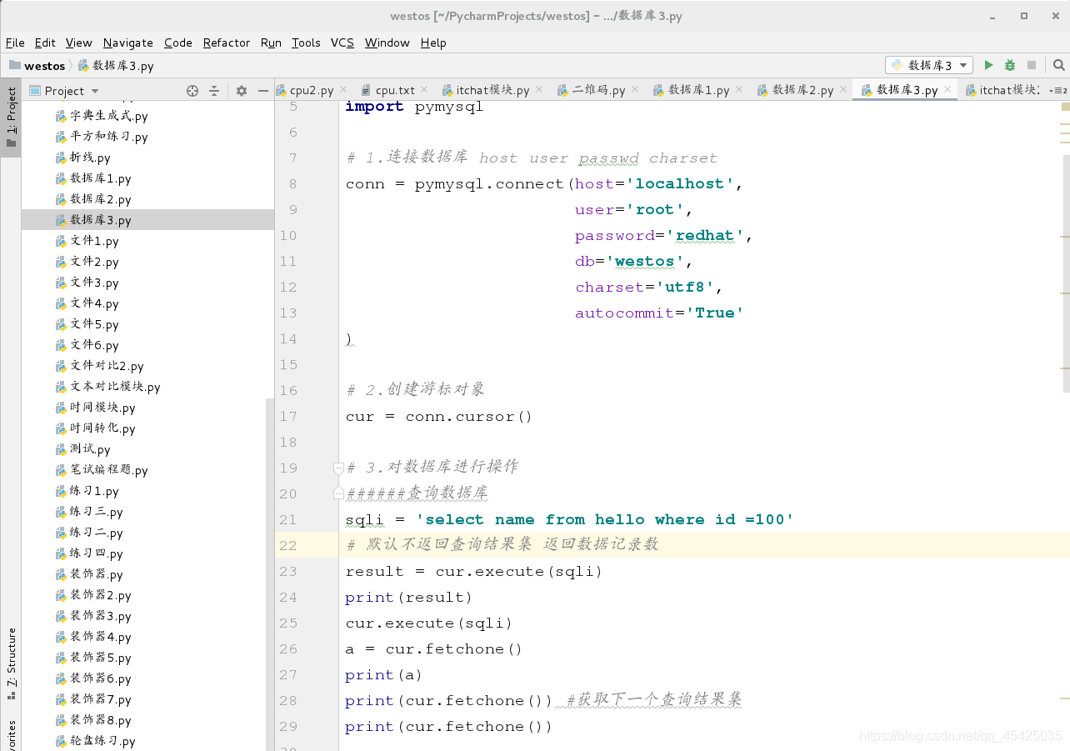Image resolution: width=1070 pixels, height=751 pixels.
Task: Toggle code fold marker at line 20
Action: tap(338, 493)
